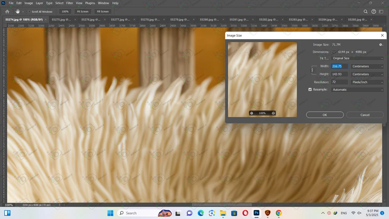Viewport: 389px width, 219px height.
Task: Select the Hand tool icon
Action: (x=18, y=12)
